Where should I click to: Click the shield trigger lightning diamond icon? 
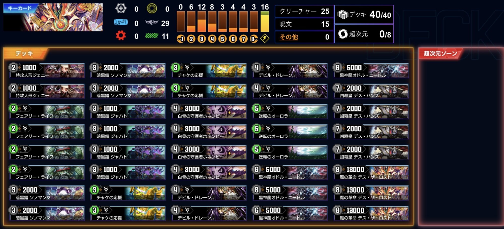tap(265, 39)
